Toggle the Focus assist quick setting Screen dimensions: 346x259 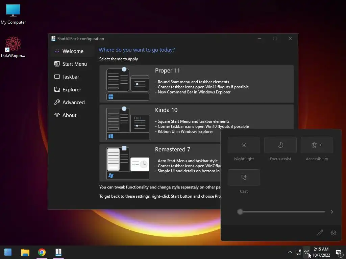pos(280,145)
